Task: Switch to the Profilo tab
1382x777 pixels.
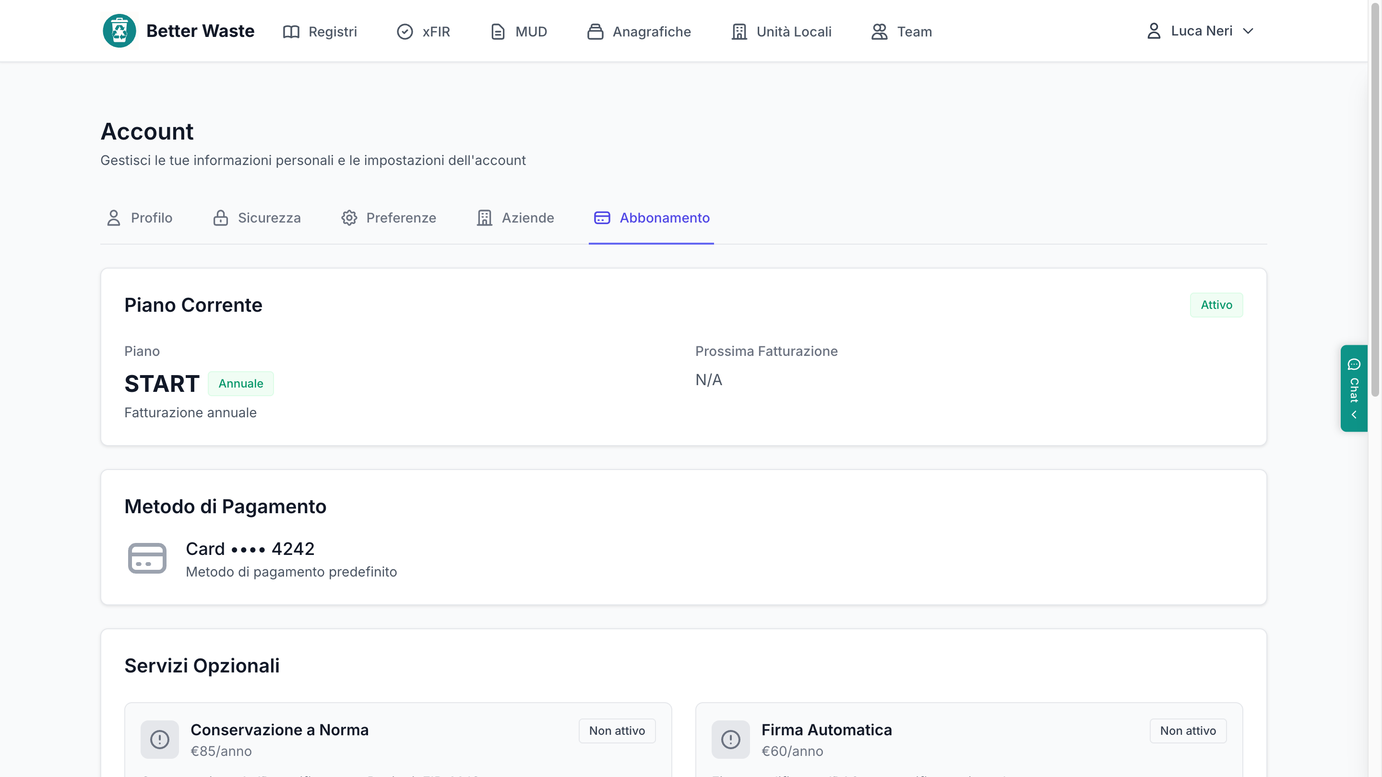Action: [x=140, y=218]
